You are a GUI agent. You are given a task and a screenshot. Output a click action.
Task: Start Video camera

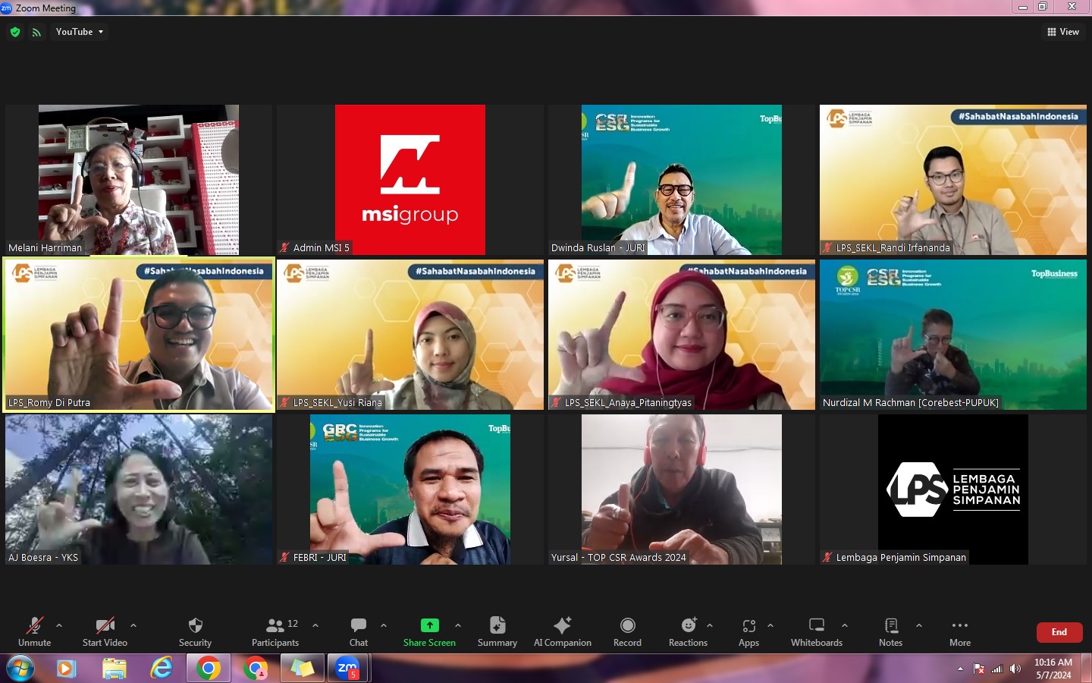point(105,631)
